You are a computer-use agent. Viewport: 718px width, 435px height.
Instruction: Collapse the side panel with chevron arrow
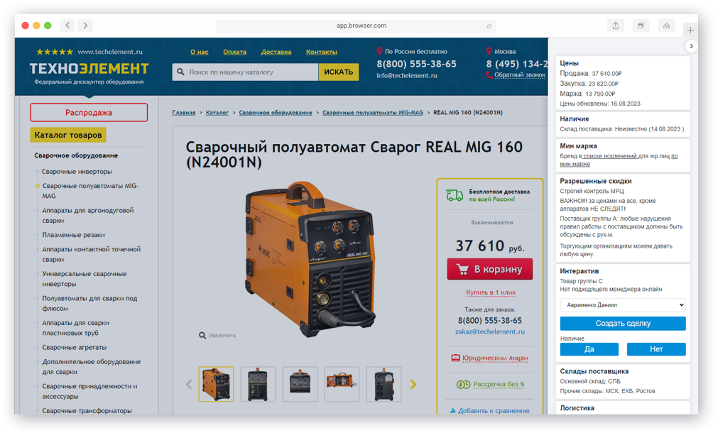click(x=692, y=45)
